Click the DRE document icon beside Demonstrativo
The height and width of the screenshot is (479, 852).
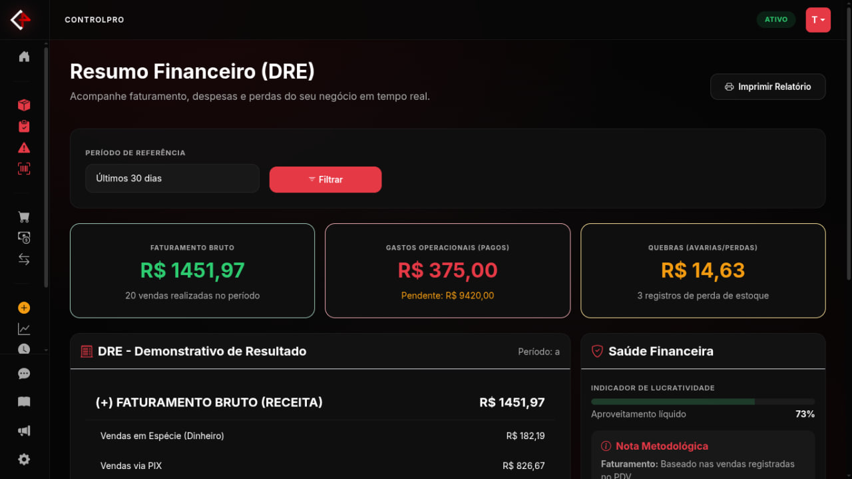tap(87, 351)
